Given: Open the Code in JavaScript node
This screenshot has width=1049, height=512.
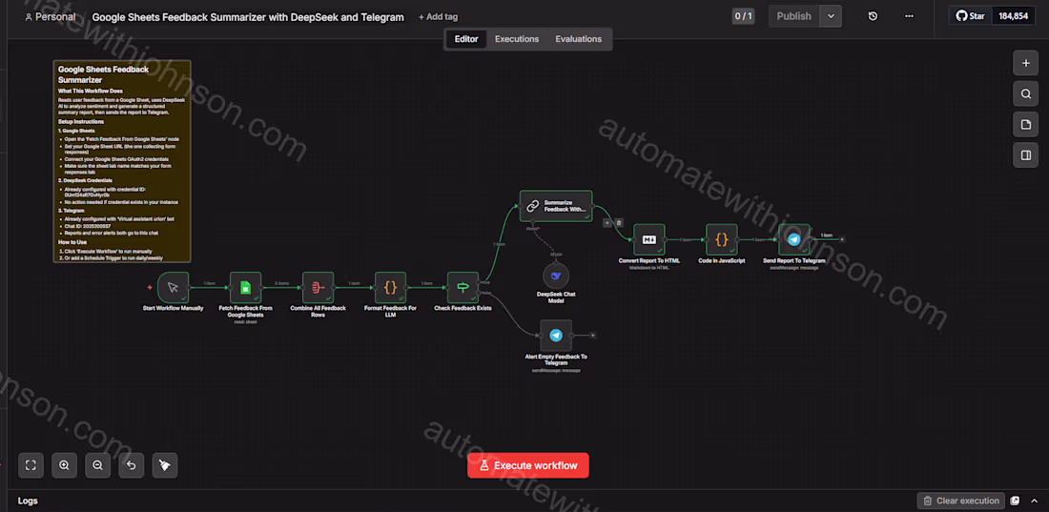Looking at the screenshot, I should click(x=722, y=239).
